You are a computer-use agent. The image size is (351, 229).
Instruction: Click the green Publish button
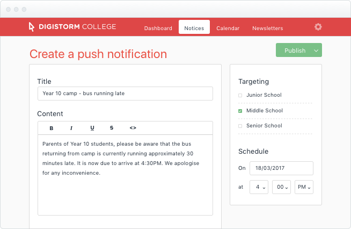pos(294,51)
